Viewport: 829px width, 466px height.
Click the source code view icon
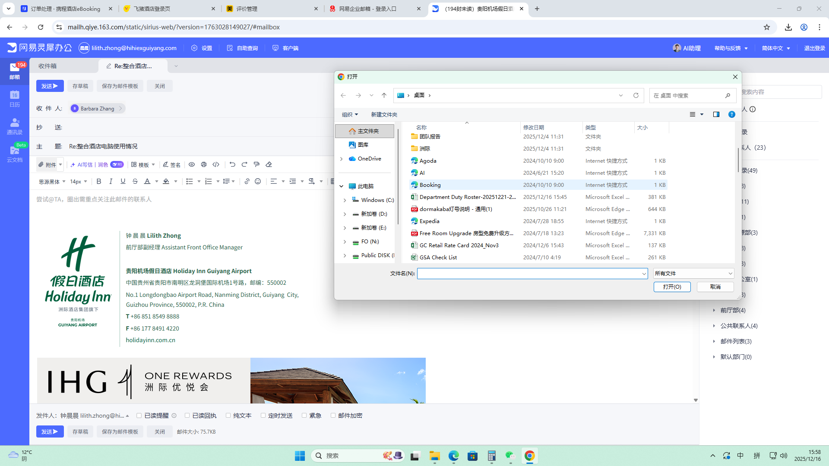click(x=216, y=164)
